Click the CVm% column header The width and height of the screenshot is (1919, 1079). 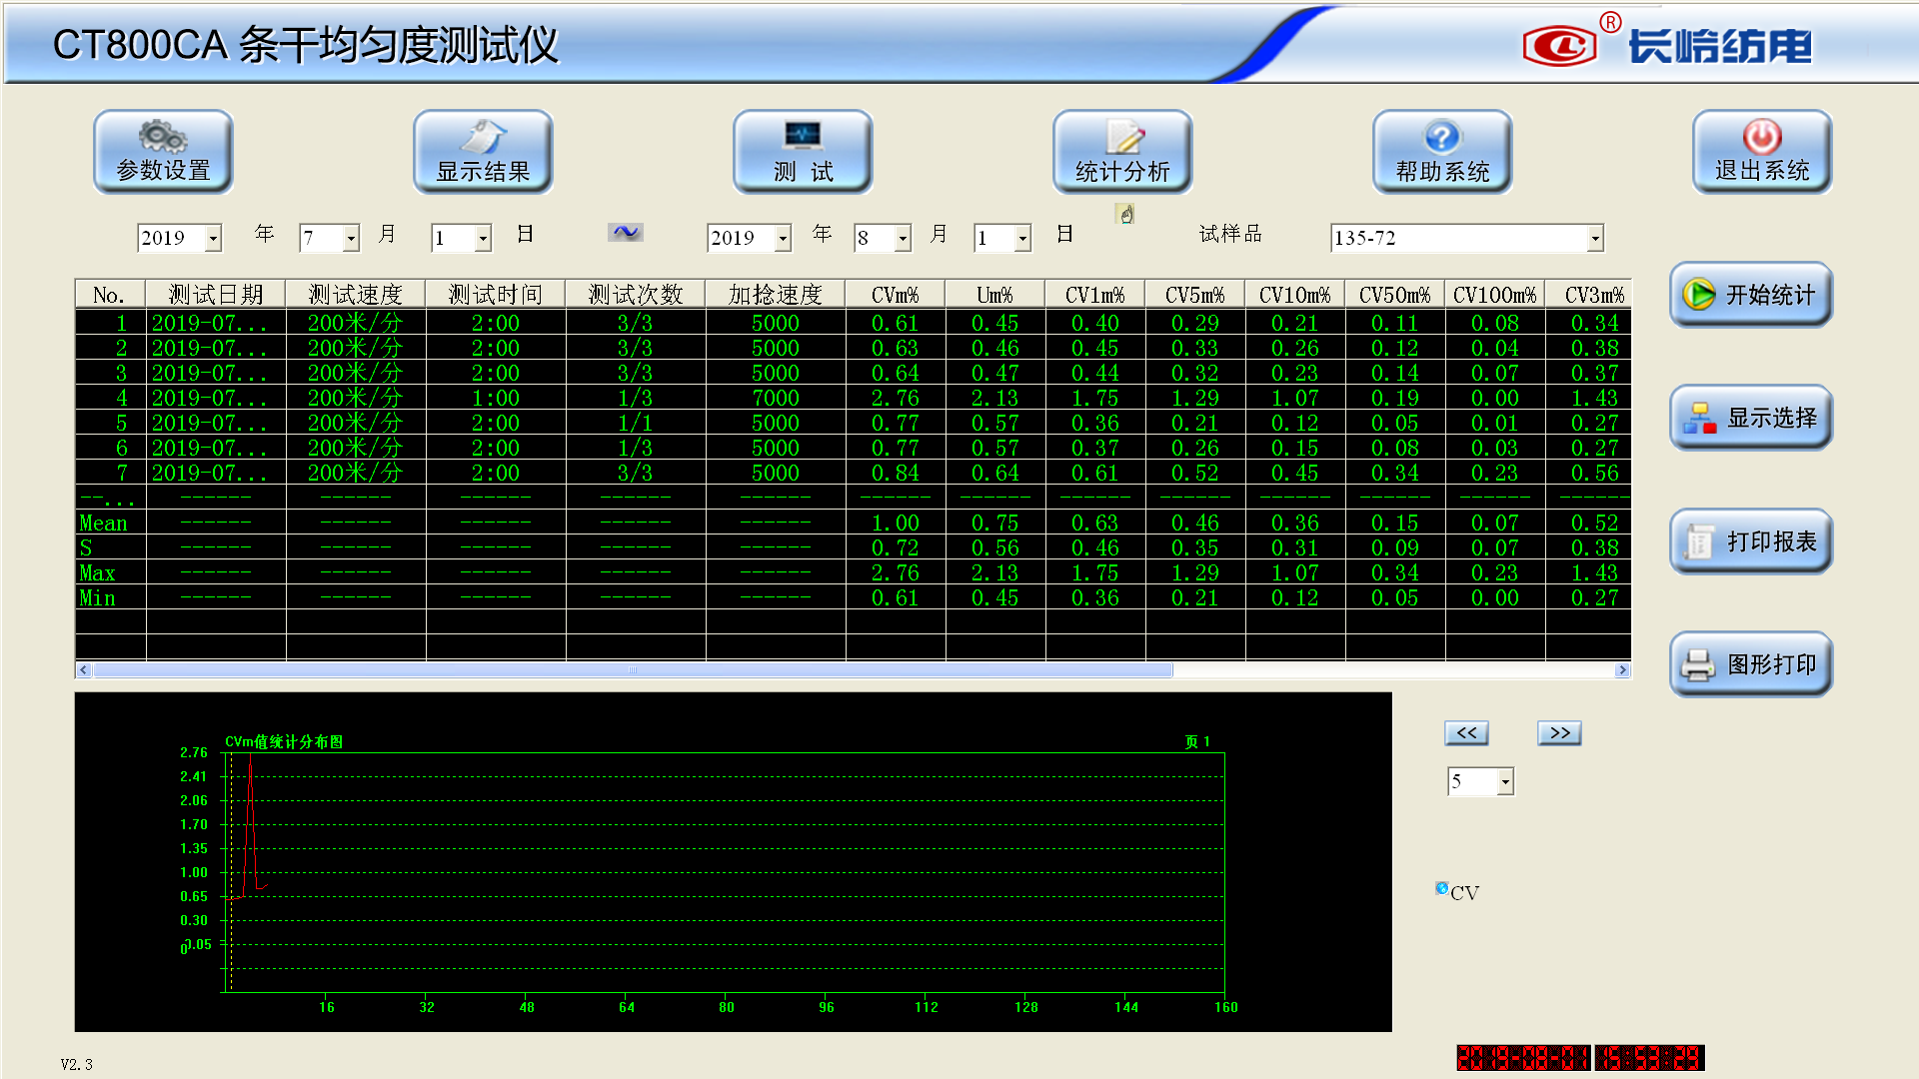pyautogui.click(x=895, y=295)
